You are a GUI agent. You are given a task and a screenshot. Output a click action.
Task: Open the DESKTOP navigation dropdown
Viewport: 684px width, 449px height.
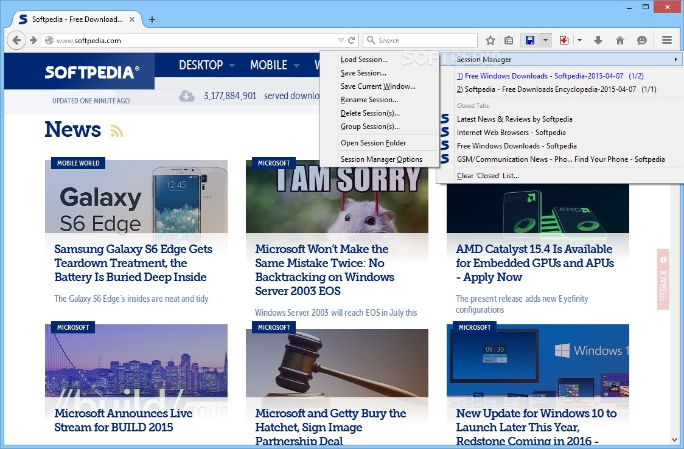pyautogui.click(x=207, y=65)
